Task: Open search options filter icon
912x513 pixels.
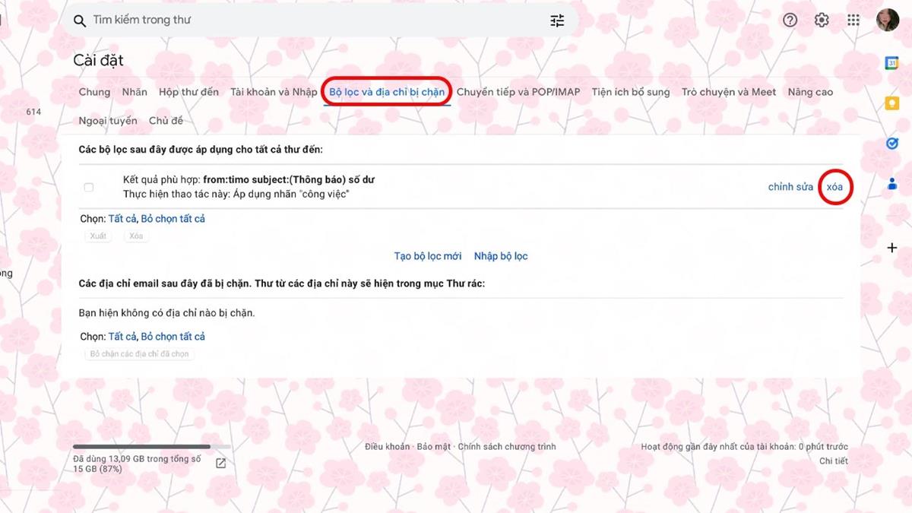Action: (x=557, y=21)
